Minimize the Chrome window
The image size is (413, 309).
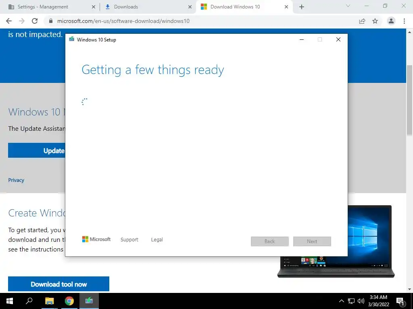[367, 6]
